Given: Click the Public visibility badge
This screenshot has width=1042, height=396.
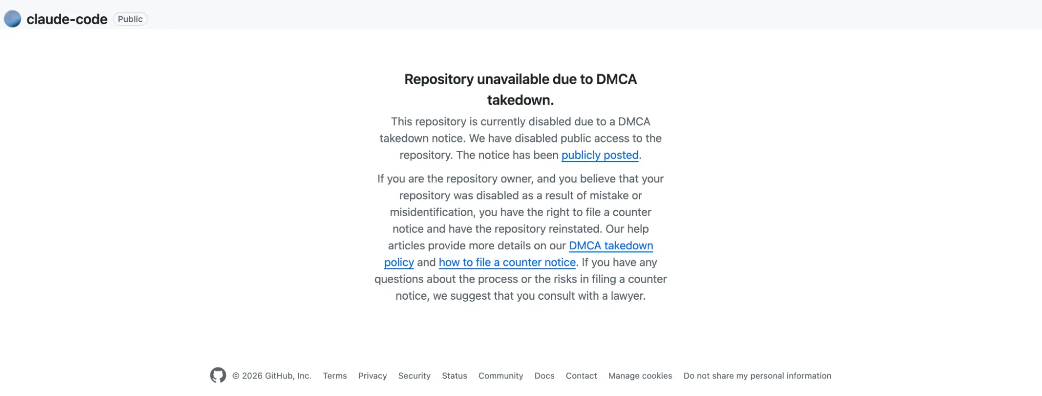Looking at the screenshot, I should (130, 19).
